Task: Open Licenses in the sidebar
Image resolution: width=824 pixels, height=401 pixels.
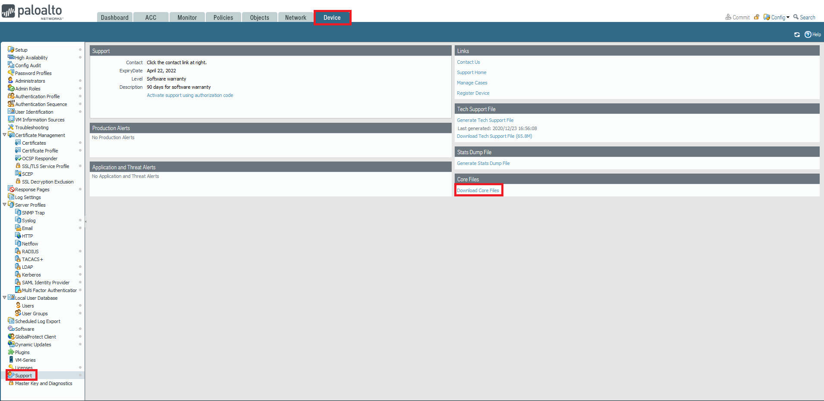Action: click(x=24, y=367)
